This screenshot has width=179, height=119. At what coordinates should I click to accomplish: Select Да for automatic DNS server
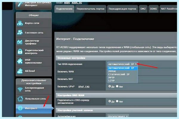[x=109, y=101]
